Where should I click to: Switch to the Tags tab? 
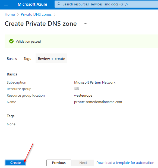[27, 59]
